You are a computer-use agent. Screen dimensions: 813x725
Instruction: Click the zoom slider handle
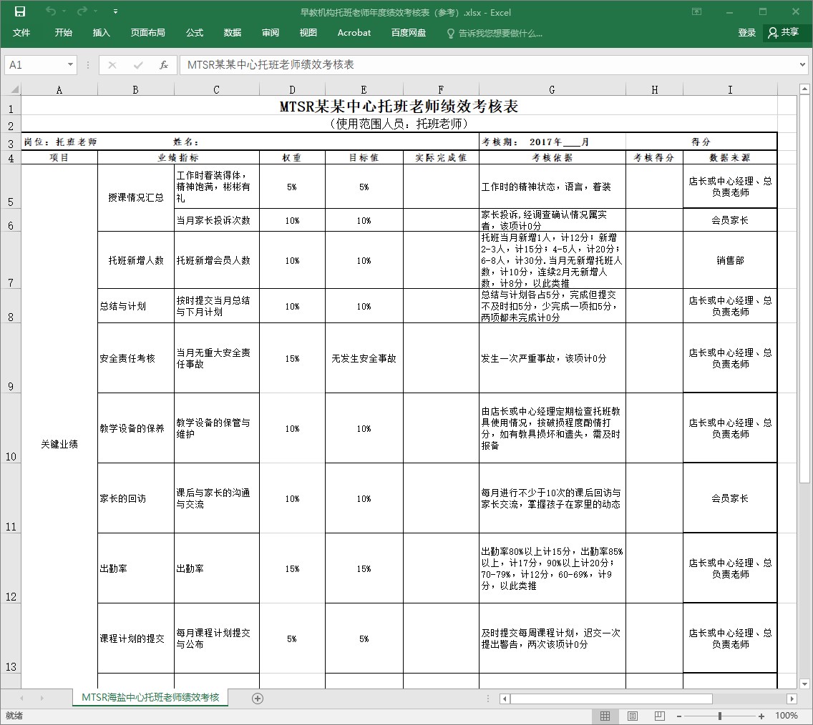(x=720, y=716)
